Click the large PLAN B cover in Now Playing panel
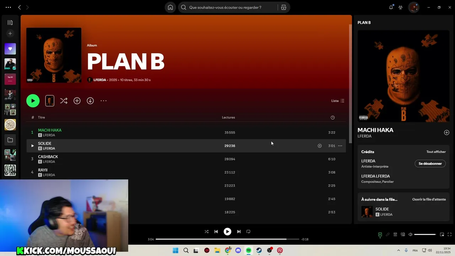 (x=403, y=76)
